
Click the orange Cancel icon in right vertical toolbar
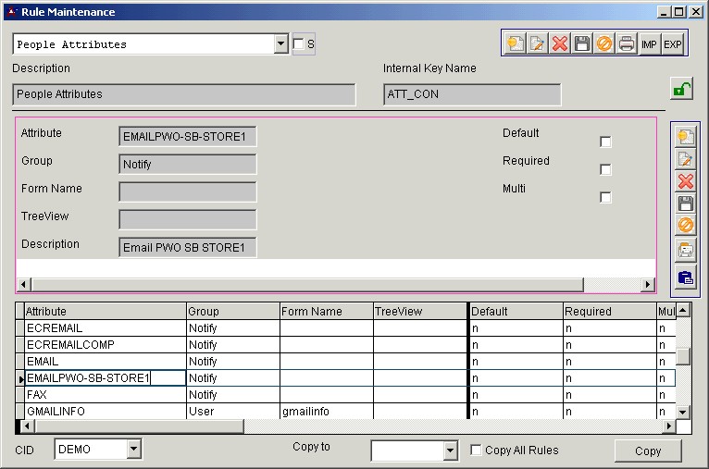pyautogui.click(x=686, y=226)
